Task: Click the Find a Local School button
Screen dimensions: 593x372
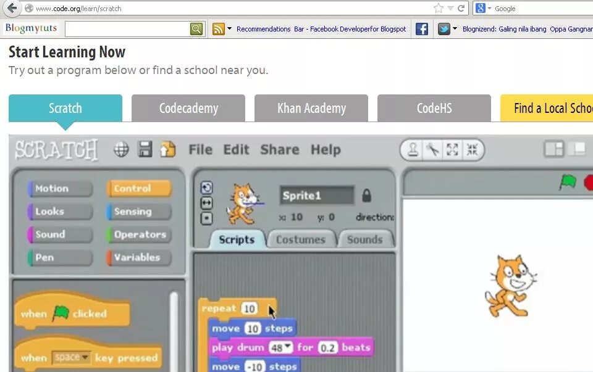Action: tap(547, 109)
